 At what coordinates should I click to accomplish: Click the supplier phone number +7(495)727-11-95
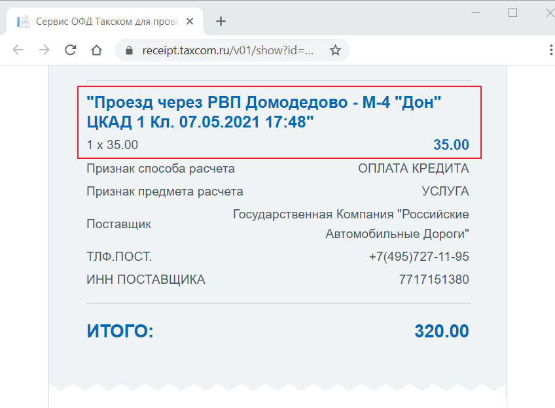pos(419,257)
